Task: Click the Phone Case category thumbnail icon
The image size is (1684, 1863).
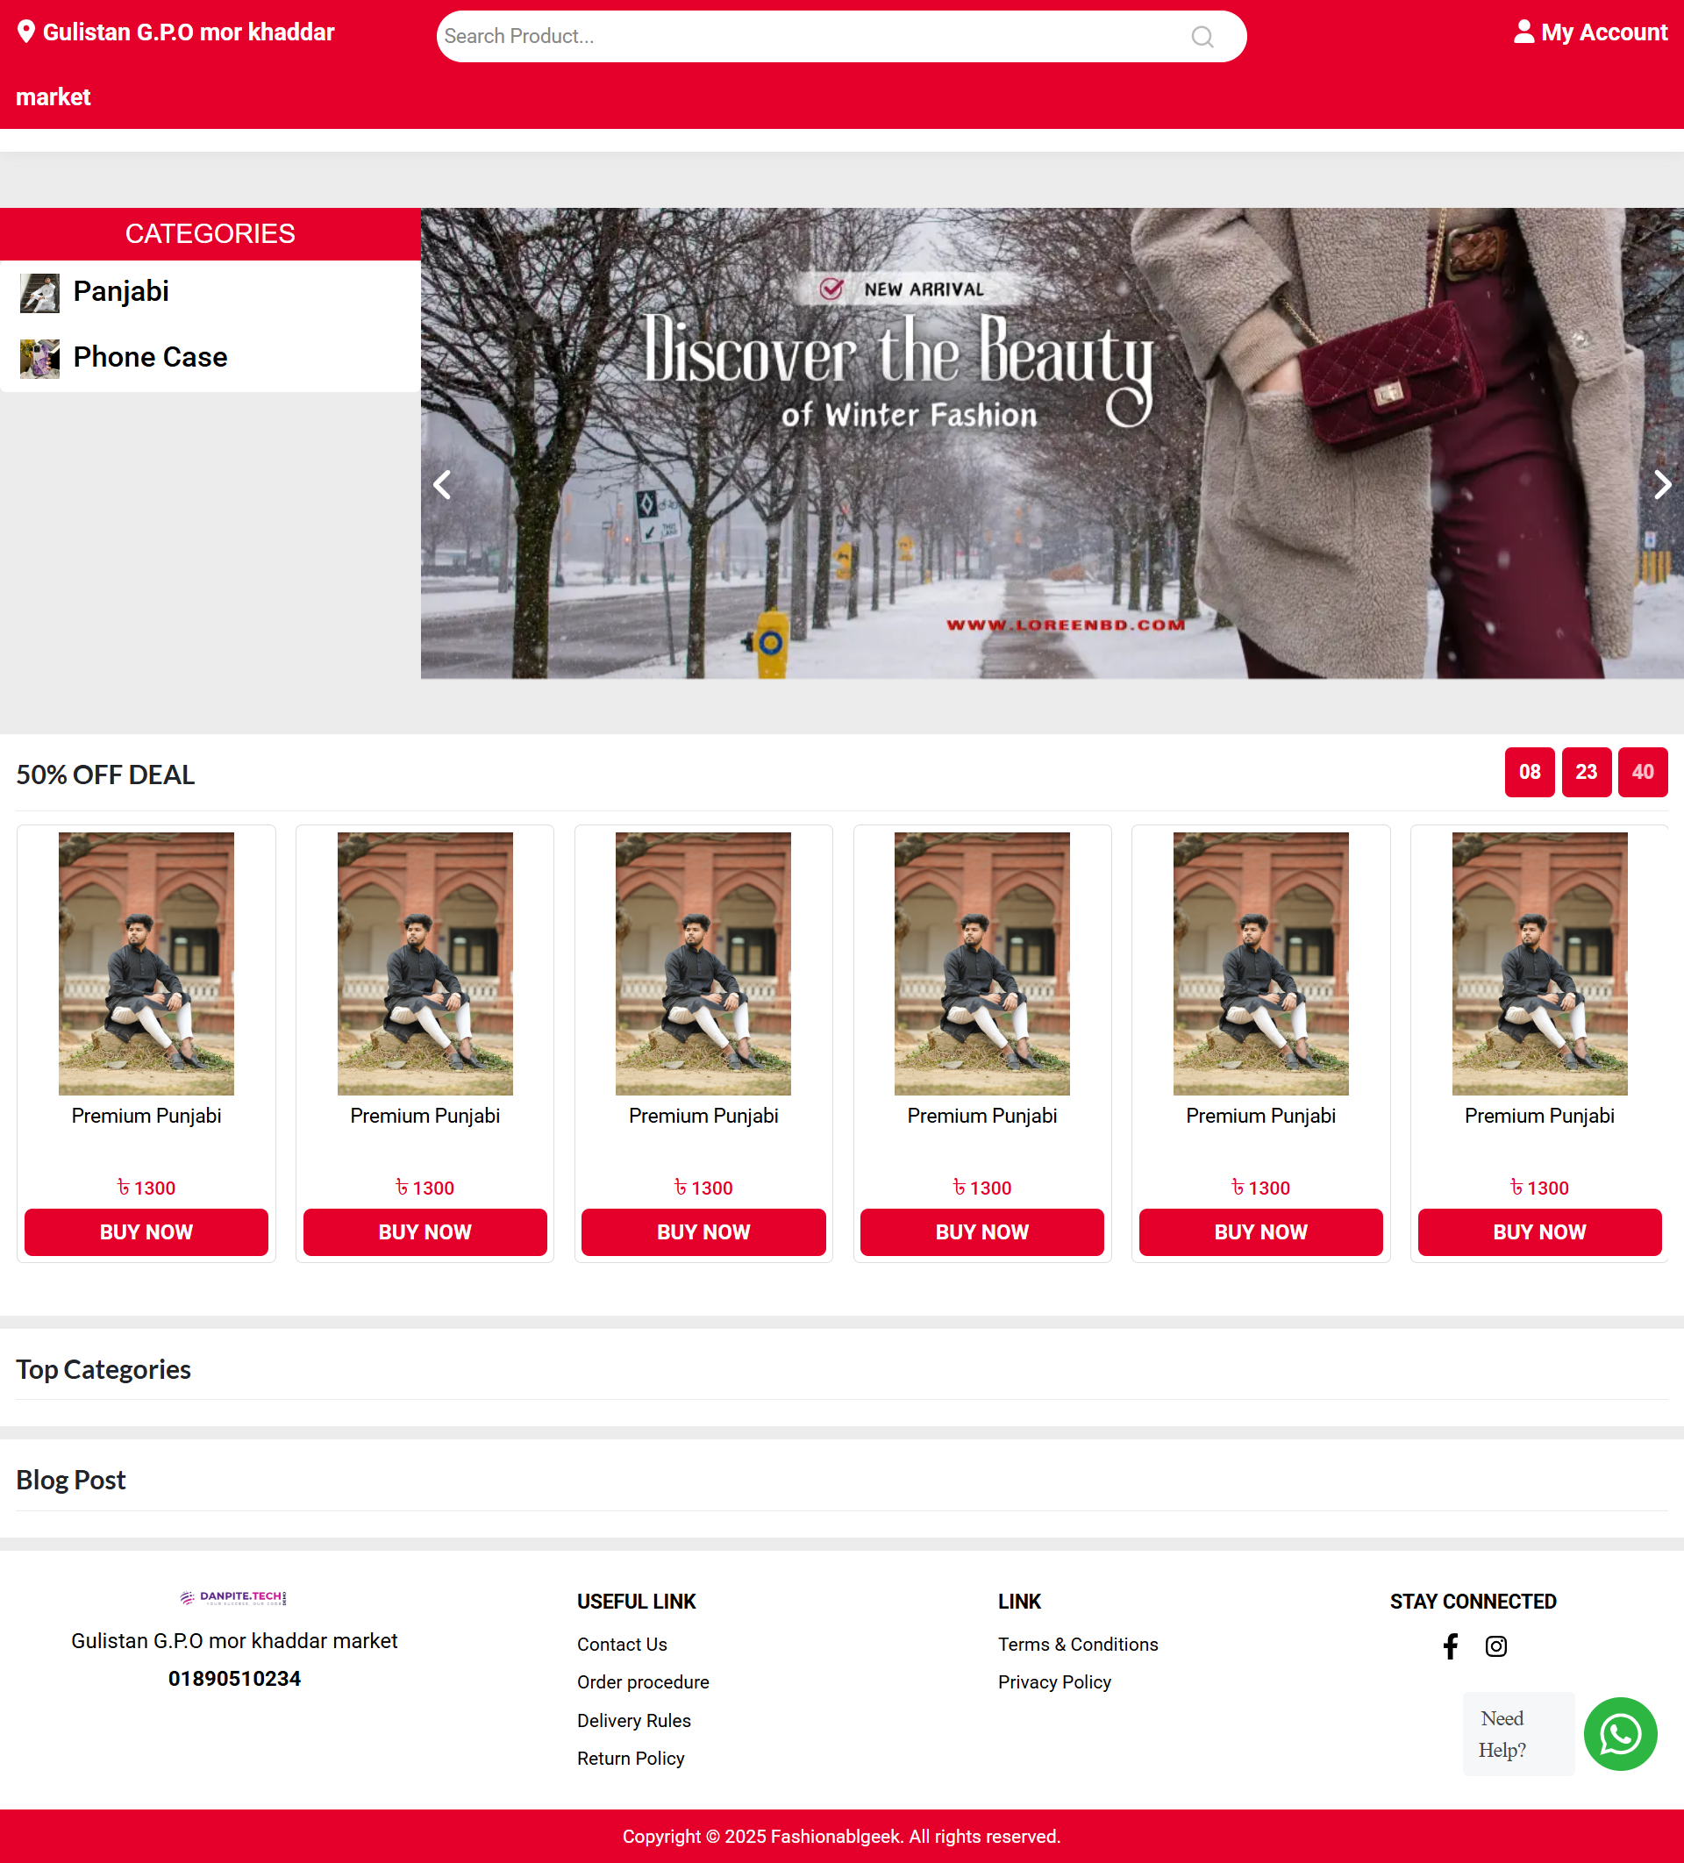Action: tap(39, 359)
